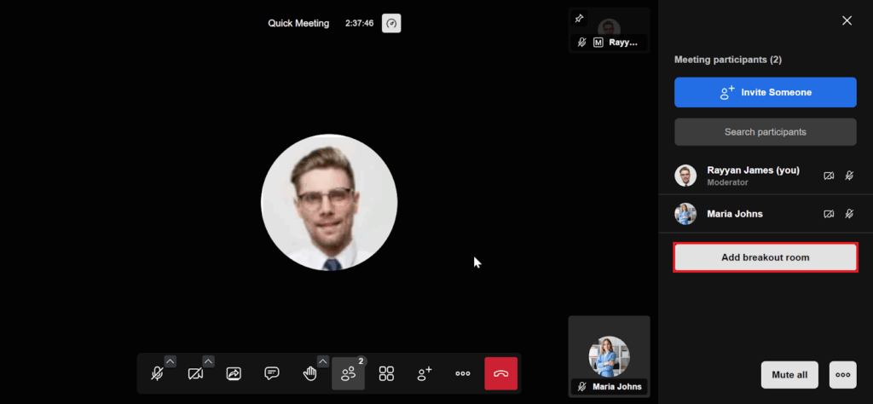Click the Invite Someone button

point(765,92)
